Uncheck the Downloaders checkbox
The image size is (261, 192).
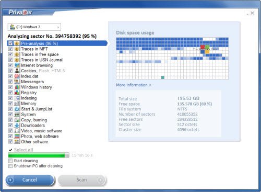coord(10,125)
